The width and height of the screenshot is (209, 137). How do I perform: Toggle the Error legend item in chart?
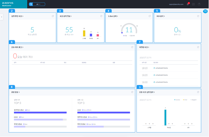185,100
